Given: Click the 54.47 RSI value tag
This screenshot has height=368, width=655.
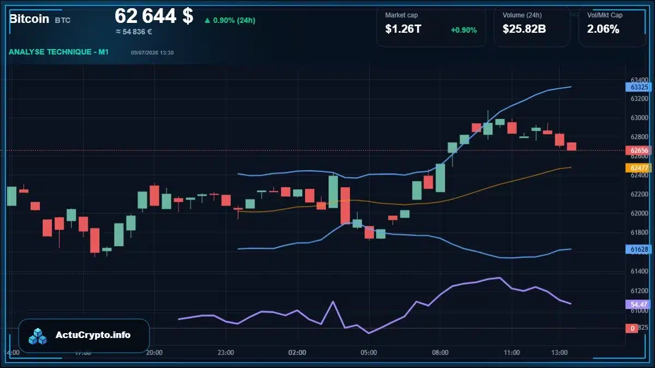Looking at the screenshot, I should [x=639, y=304].
